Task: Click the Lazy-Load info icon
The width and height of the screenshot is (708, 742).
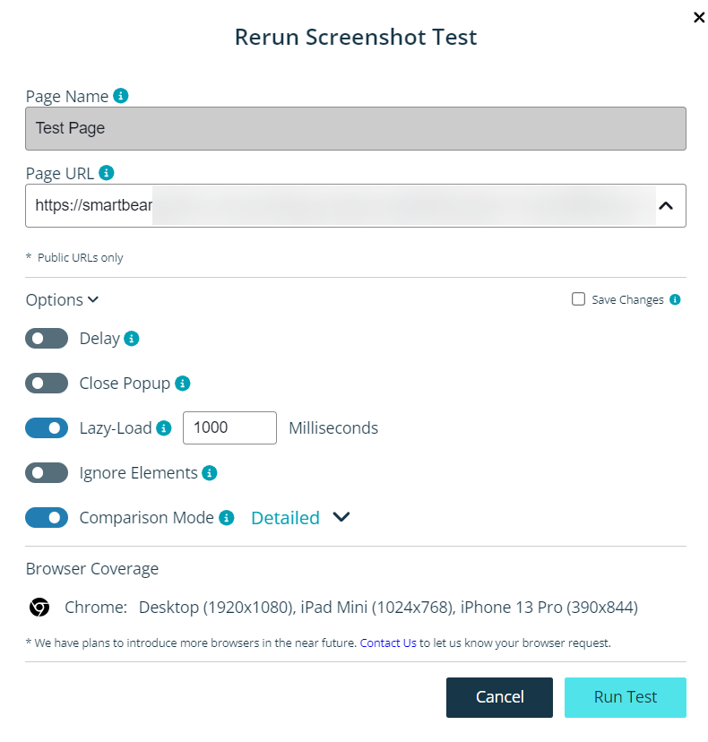Action: (x=164, y=428)
